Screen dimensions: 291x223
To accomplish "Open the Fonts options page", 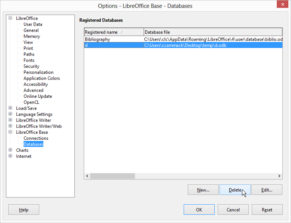I will click(x=29, y=60).
